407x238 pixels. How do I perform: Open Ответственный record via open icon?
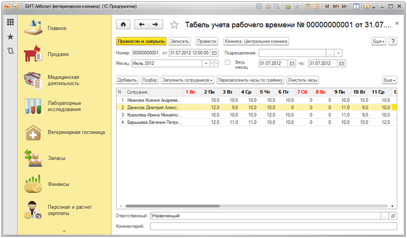point(393,216)
